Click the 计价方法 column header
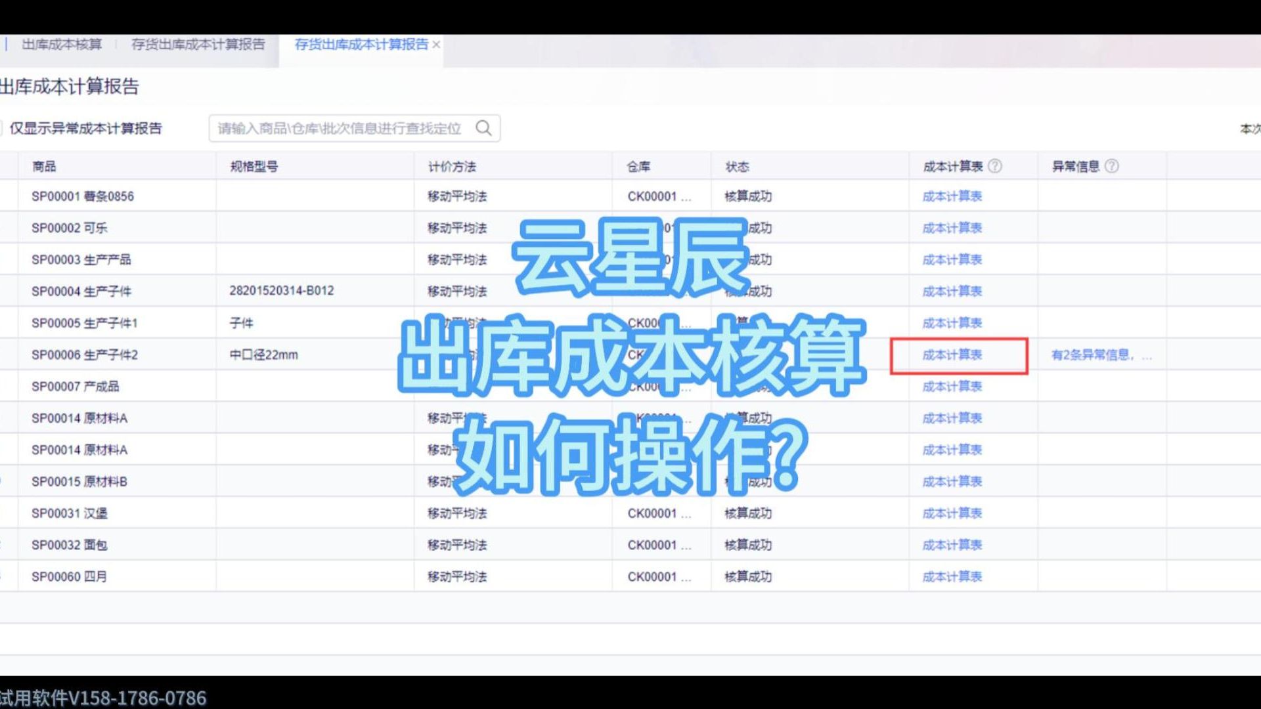Screen dimensions: 1261x709 (x=452, y=166)
